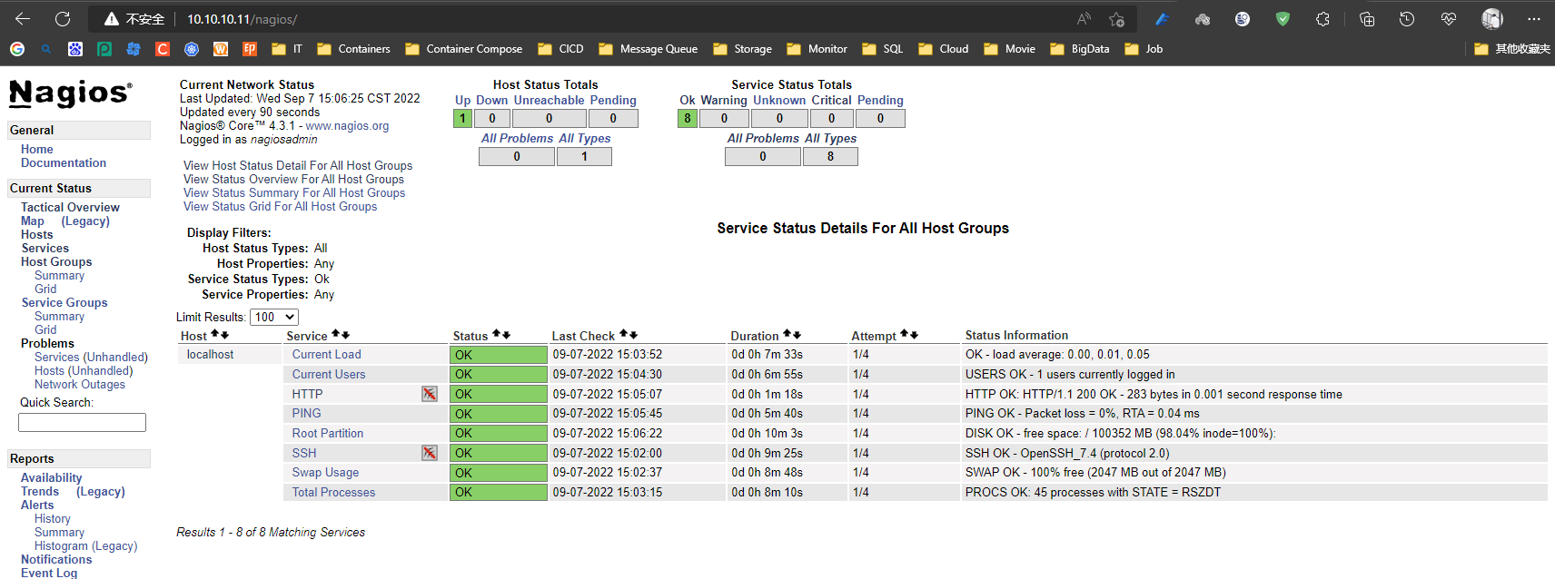Open browser Collections icon
Viewport: 1555px width, 579px height.
(x=1366, y=19)
